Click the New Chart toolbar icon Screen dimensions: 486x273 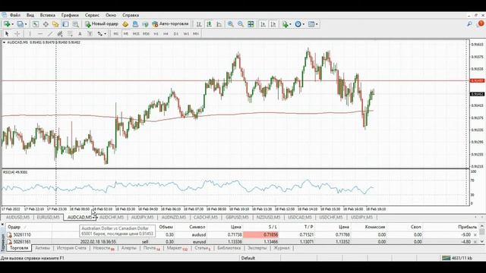pyautogui.click(x=7, y=24)
